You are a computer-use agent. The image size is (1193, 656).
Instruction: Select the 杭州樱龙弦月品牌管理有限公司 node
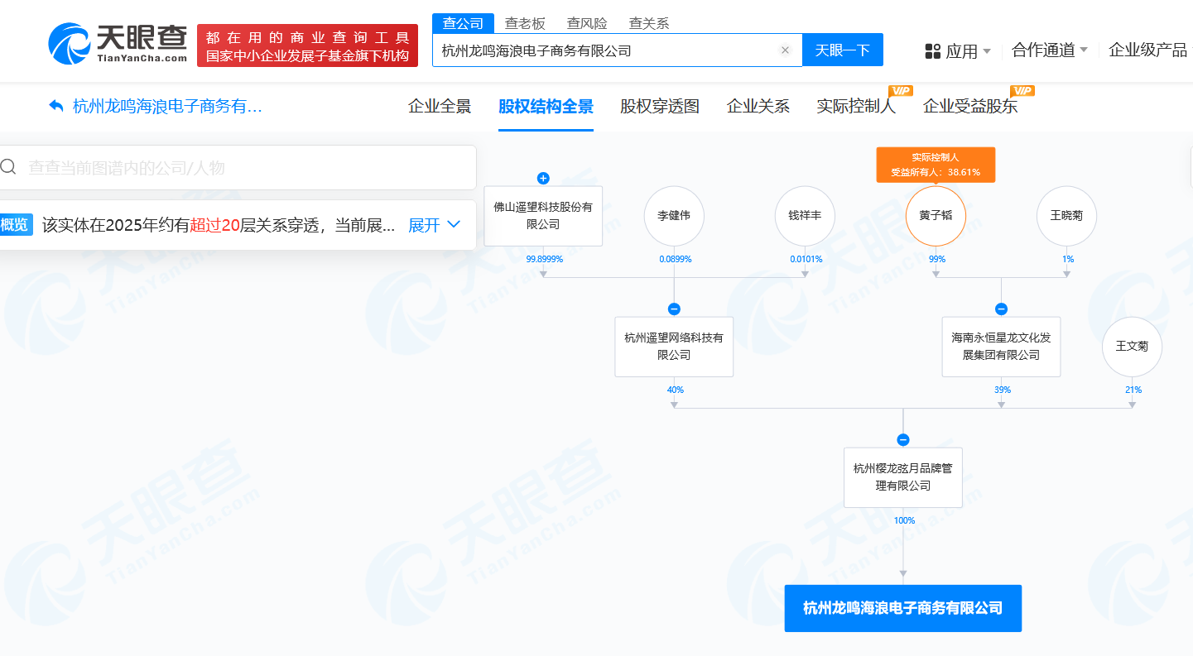pos(903,477)
